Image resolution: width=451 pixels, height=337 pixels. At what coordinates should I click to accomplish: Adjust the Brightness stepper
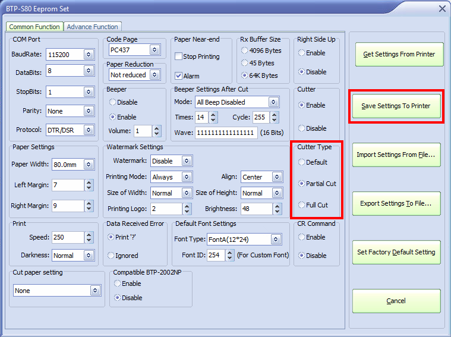coord(277,209)
